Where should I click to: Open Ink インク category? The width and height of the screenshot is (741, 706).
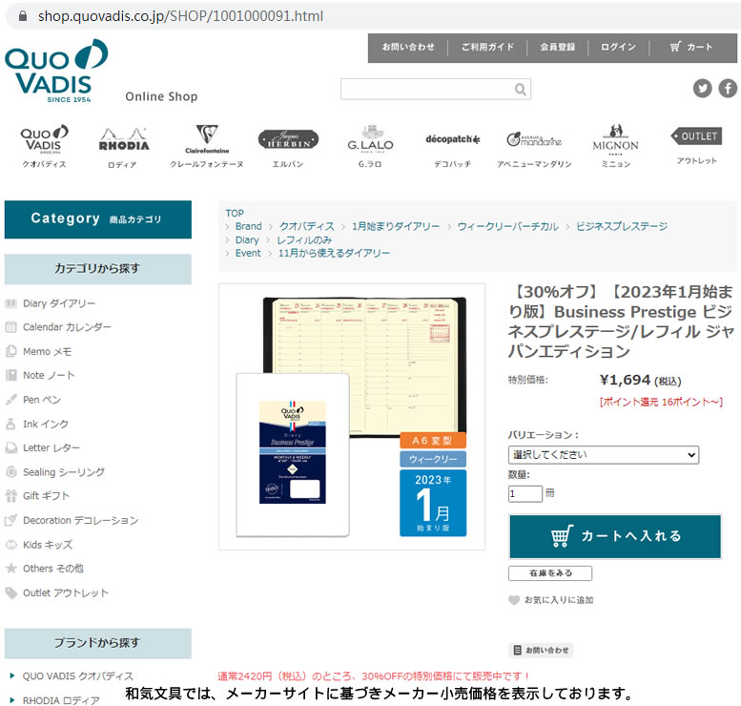[46, 425]
